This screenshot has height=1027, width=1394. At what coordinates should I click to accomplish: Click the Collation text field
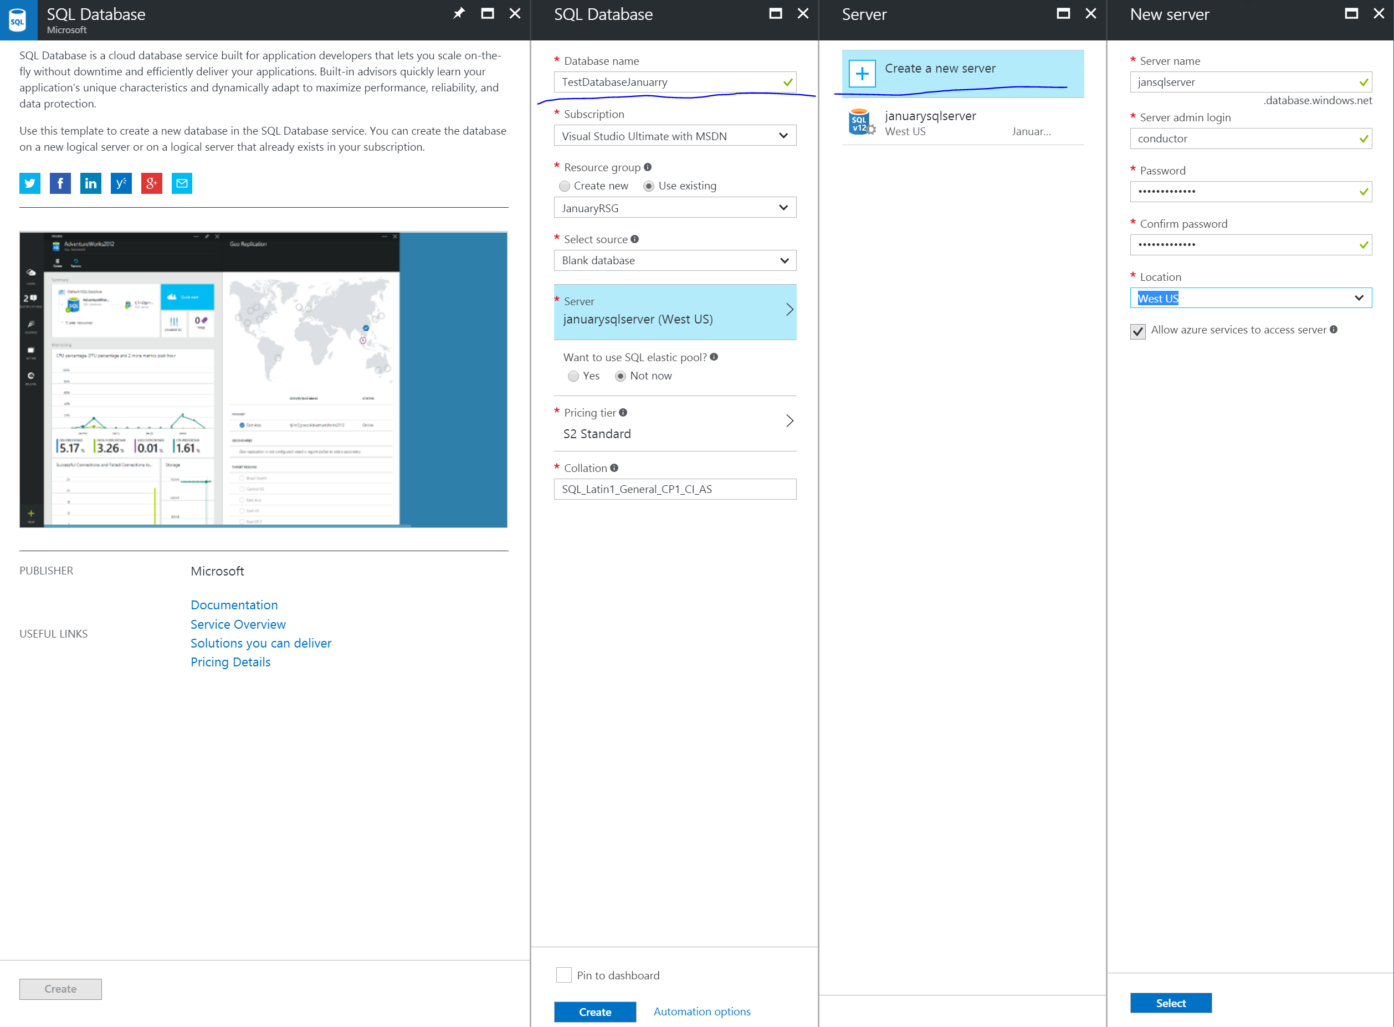coord(675,489)
